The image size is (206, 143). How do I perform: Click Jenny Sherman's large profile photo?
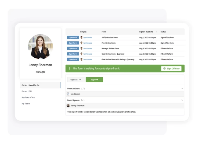40,47
